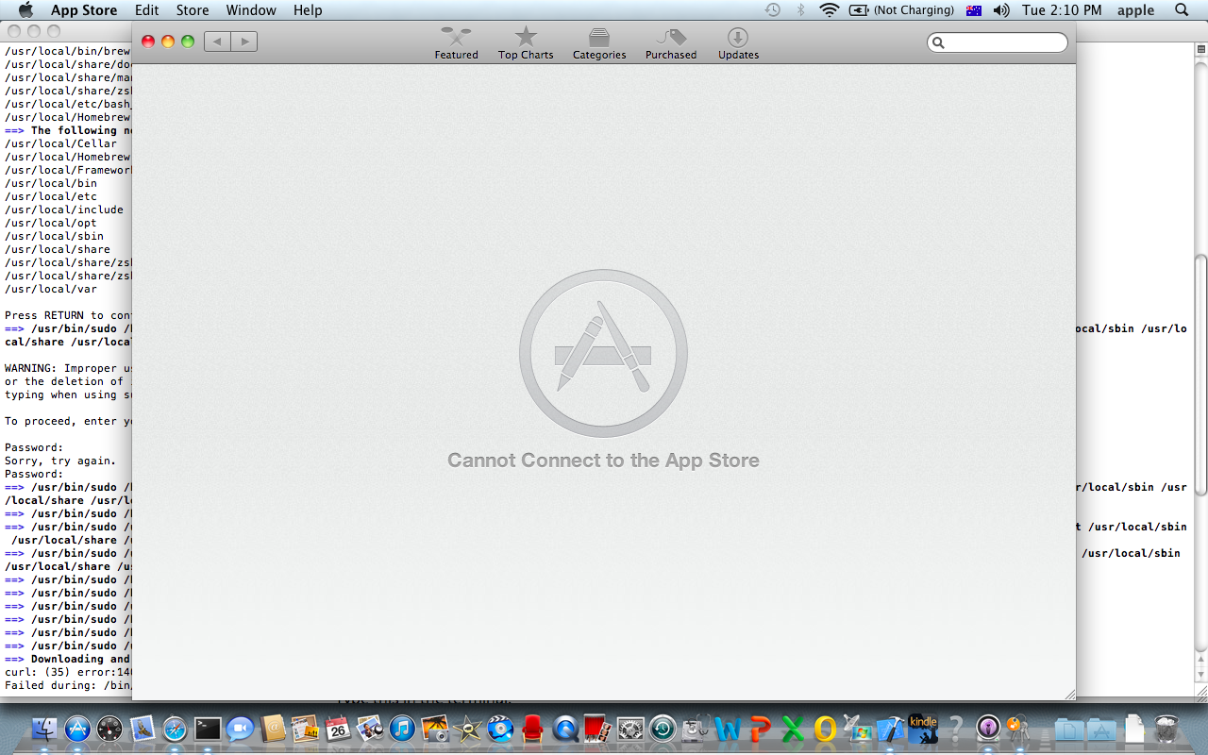1208x755 pixels.
Task: Click "Sorry, try again." in the Terminal window
Action: (x=60, y=461)
